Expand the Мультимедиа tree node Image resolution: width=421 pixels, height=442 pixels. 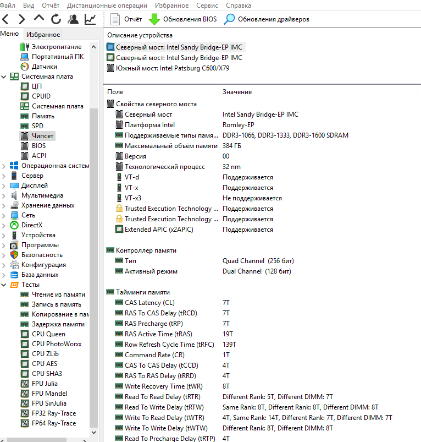[4, 195]
